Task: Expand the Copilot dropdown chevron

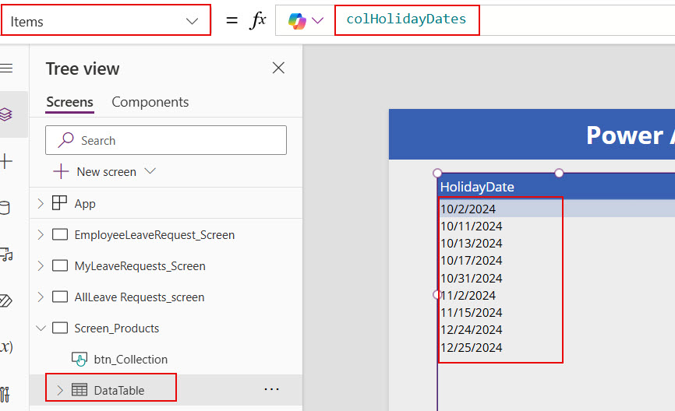Action: pos(317,21)
